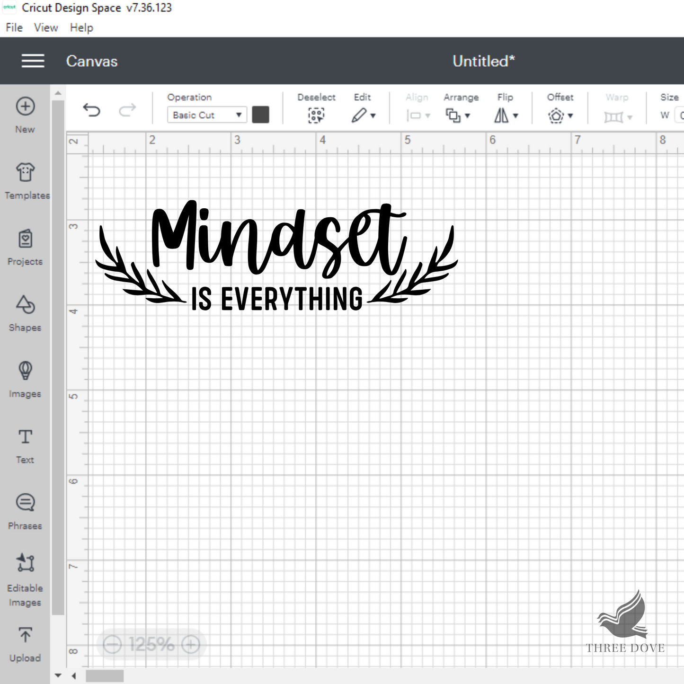Viewport: 684px width, 684px height.
Task: Open the Projects panel
Action: [25, 247]
